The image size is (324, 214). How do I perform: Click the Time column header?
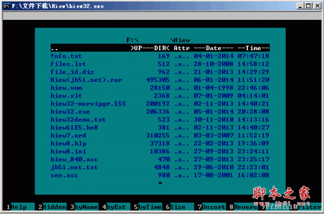tap(253, 48)
